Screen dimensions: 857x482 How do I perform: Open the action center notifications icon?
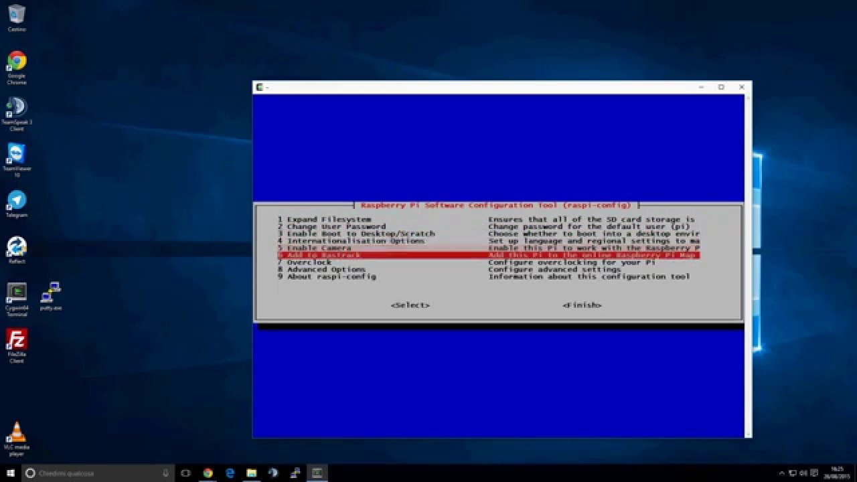(814, 473)
